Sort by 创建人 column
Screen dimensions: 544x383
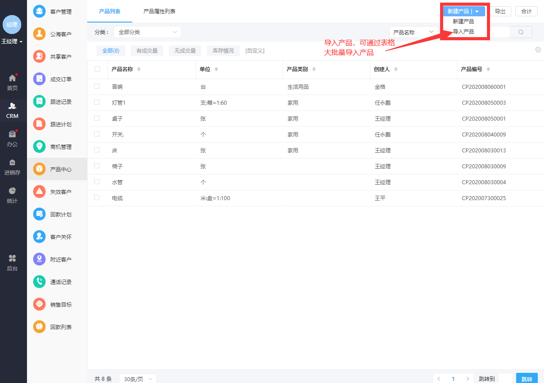click(396, 69)
